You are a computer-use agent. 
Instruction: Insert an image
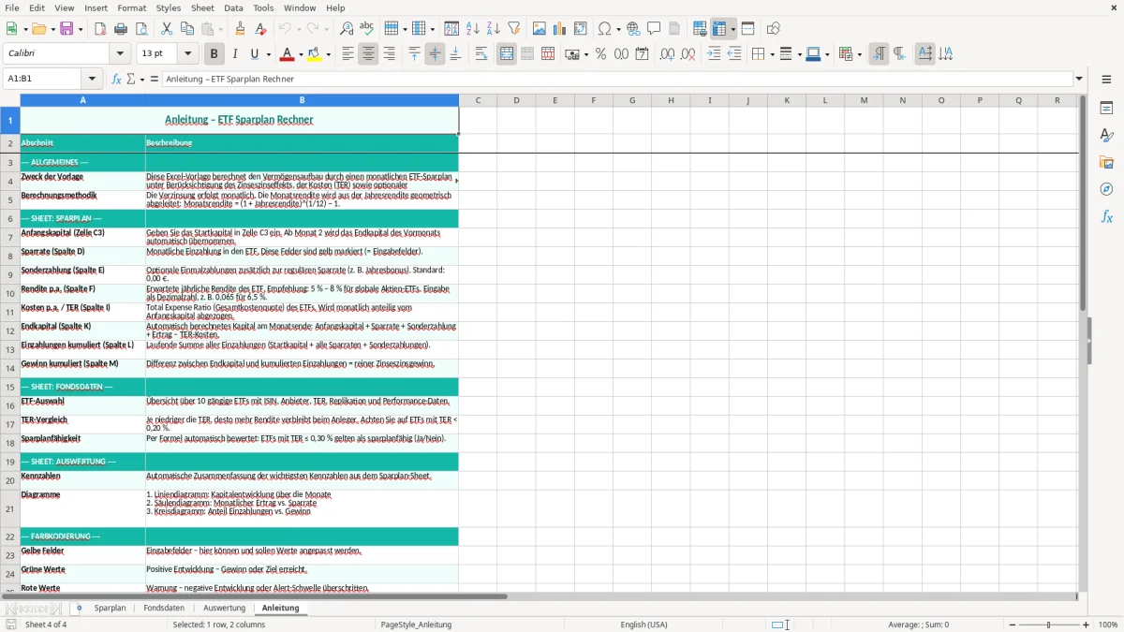(x=540, y=29)
